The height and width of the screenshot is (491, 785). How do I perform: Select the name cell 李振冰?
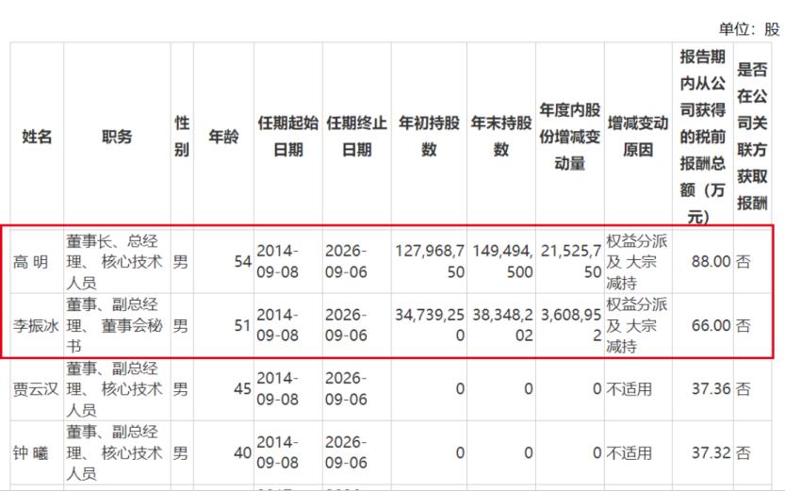pyautogui.click(x=37, y=326)
